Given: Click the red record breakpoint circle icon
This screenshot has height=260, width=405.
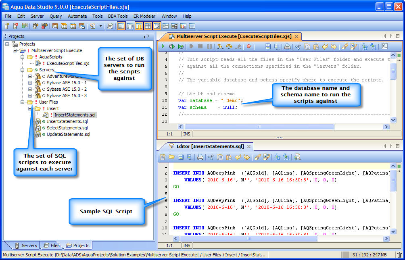Looking at the screenshot, I should pyautogui.click(x=248, y=46).
